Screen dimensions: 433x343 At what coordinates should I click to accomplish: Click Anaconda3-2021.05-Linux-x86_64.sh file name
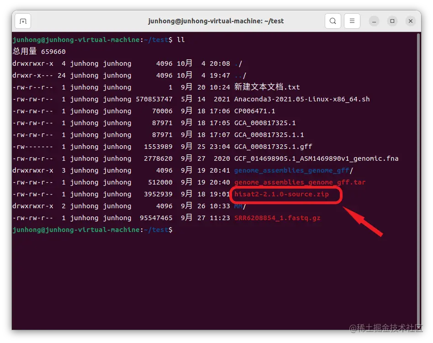302,99
